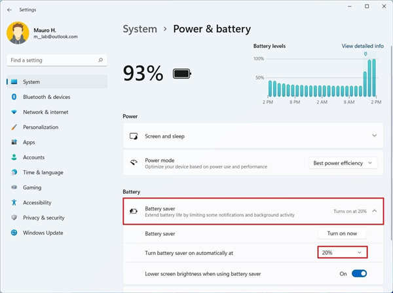This screenshot has width=393, height=293.
Task: Expand the Screen and sleep section
Action: [x=374, y=136]
